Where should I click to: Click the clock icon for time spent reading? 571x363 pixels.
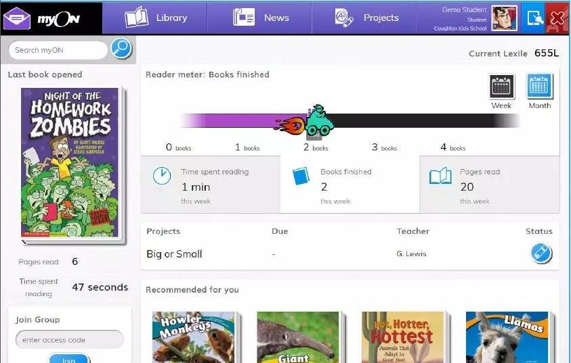pos(162,176)
